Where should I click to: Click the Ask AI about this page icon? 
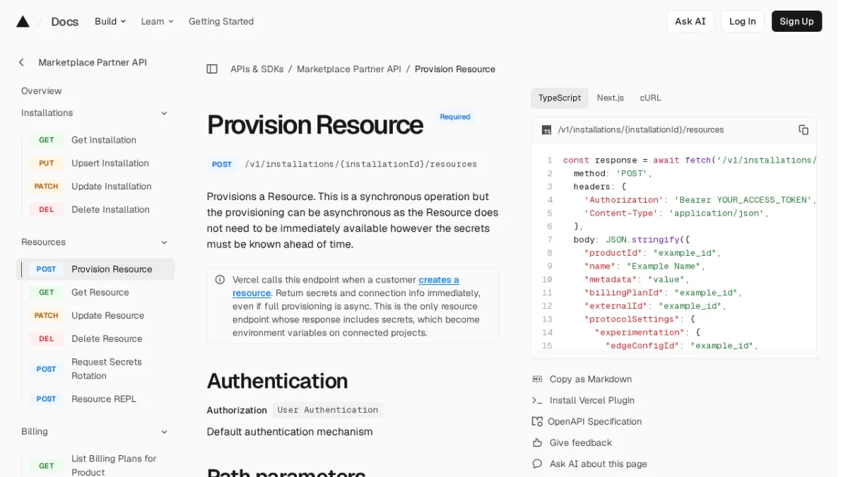tap(537, 464)
